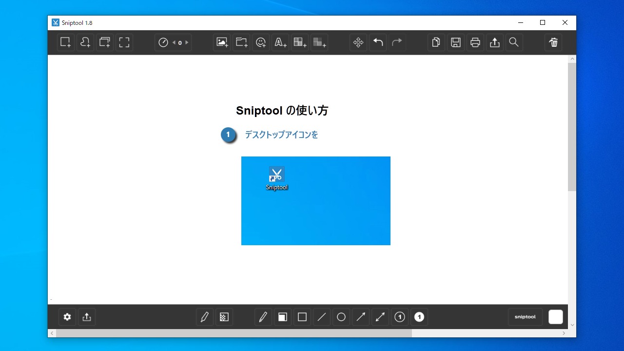
Task: Select the single-headed arrow tool
Action: 361,317
